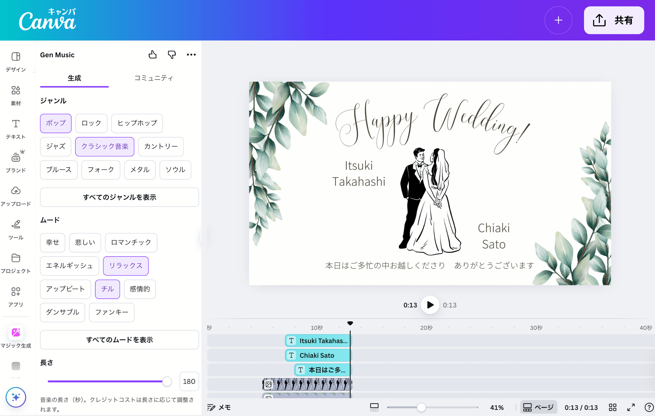Click the 長さ length slider handle
The image size is (655, 416).
pyautogui.click(x=167, y=381)
